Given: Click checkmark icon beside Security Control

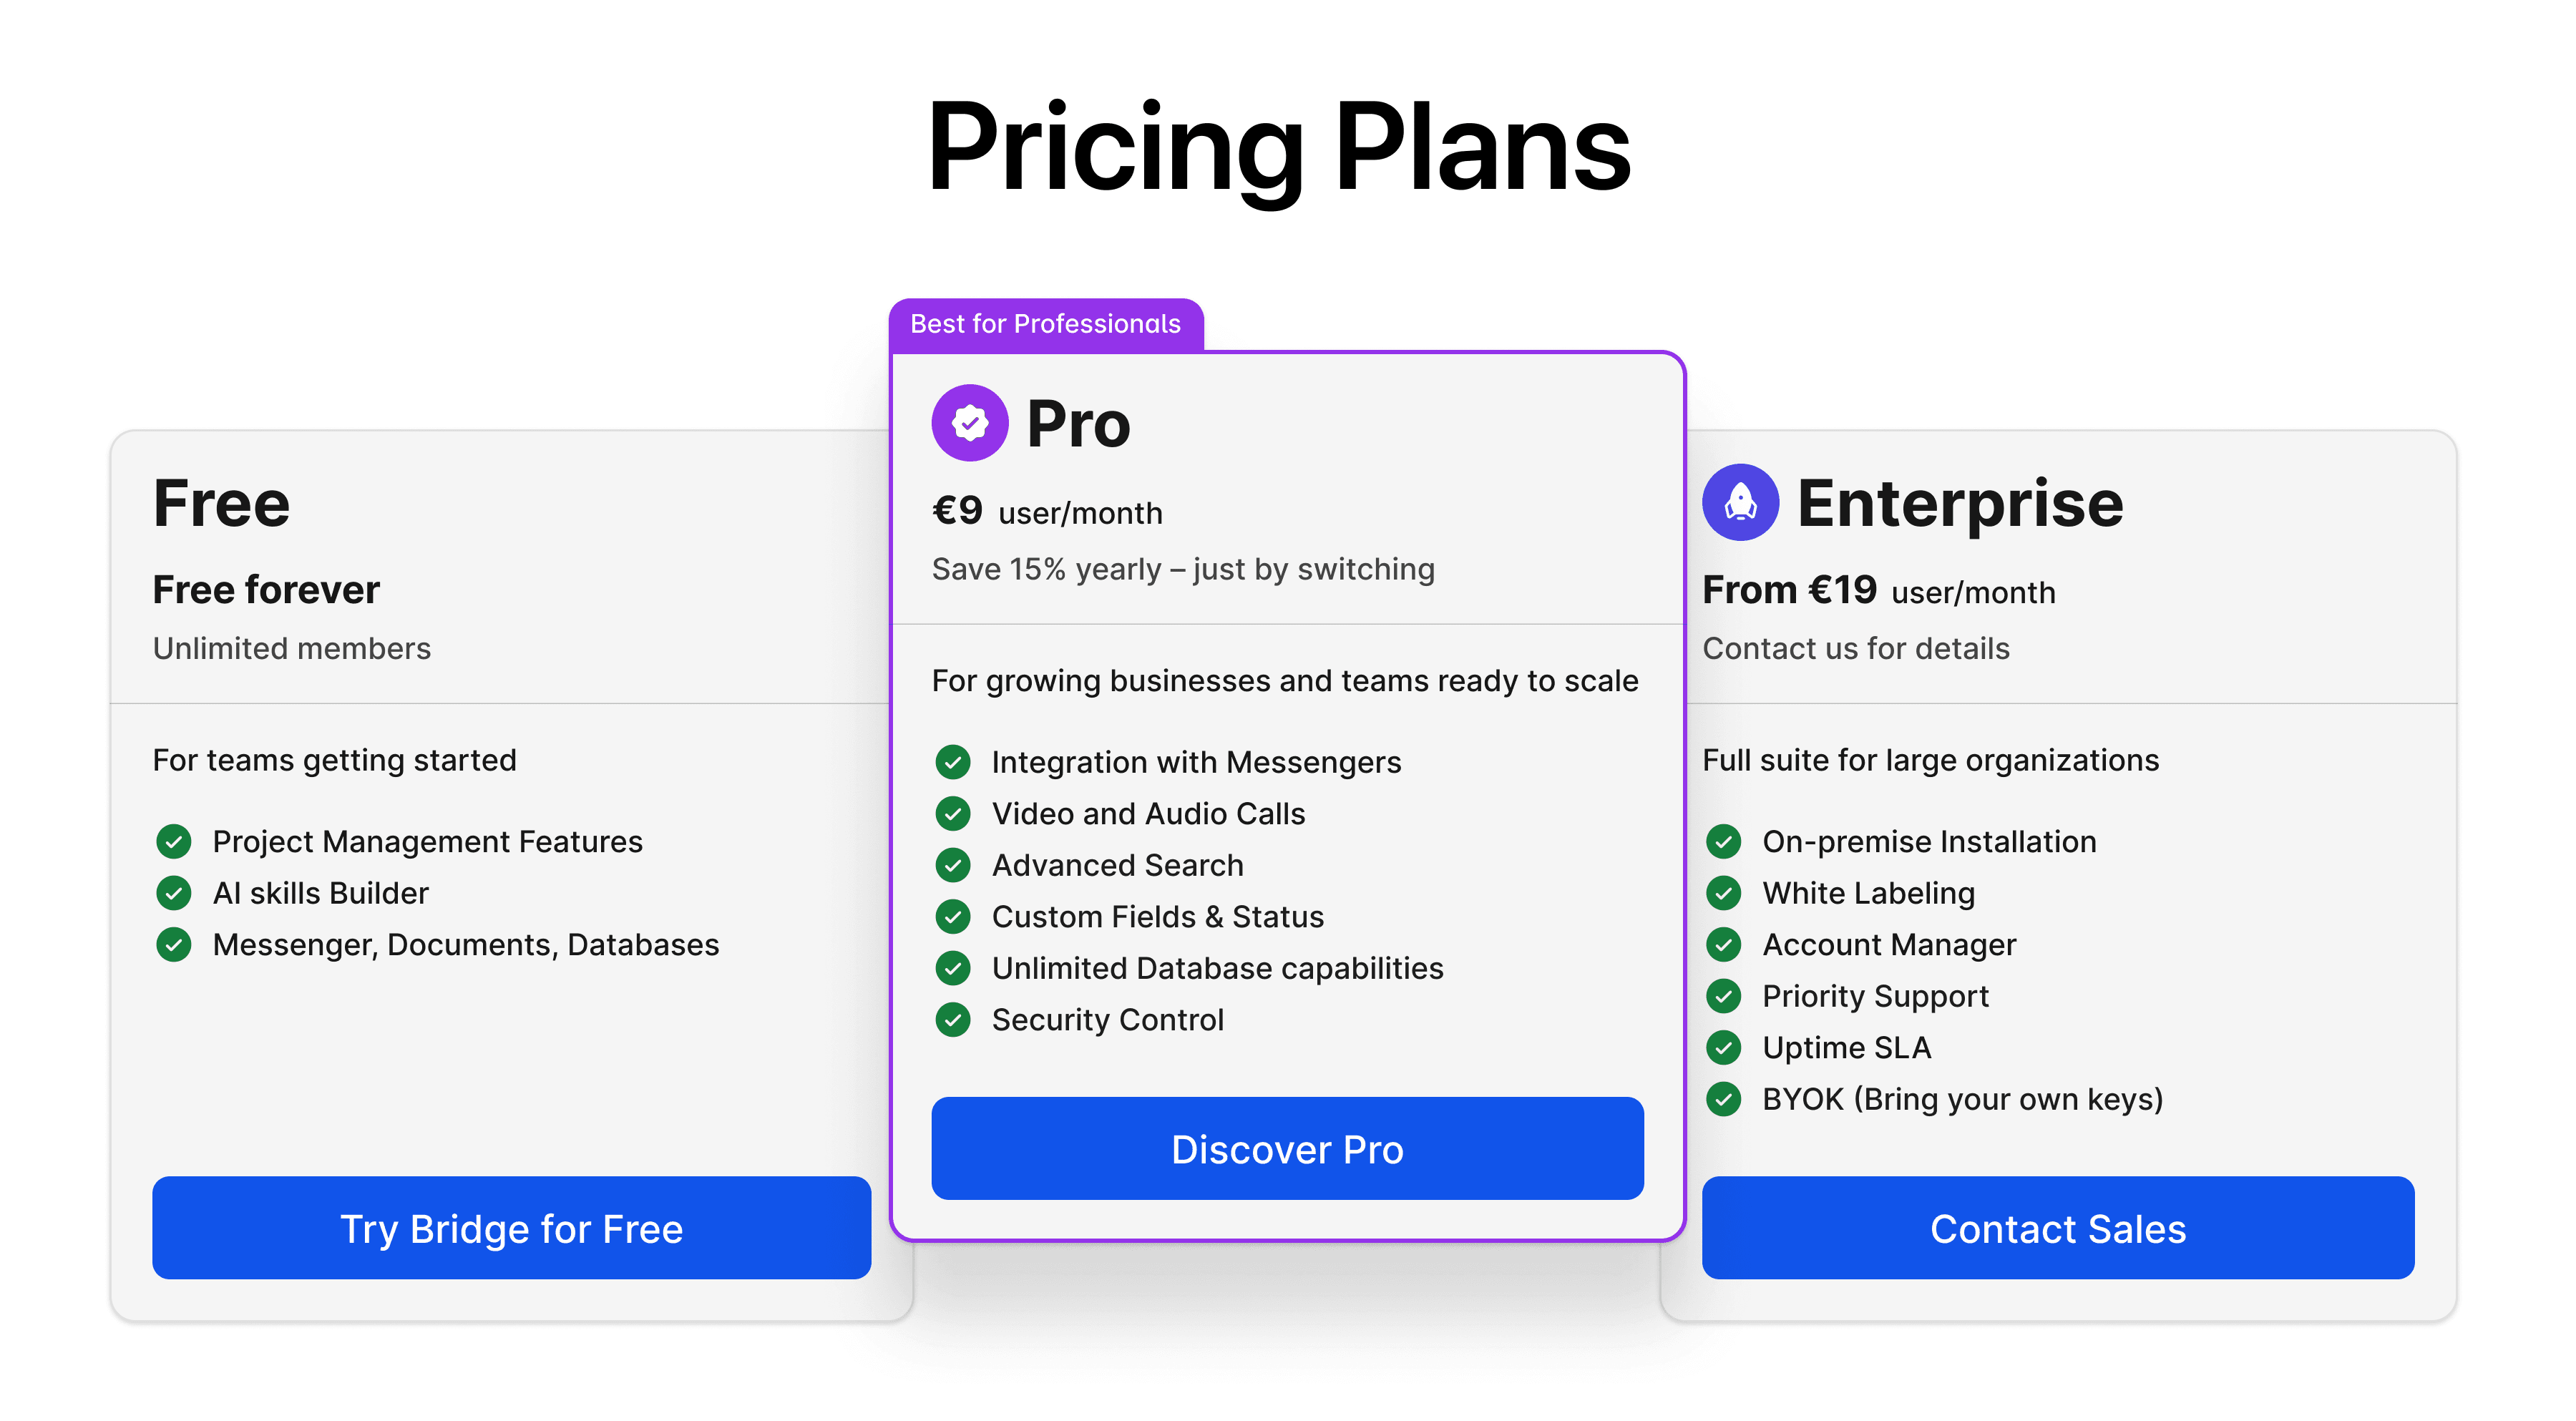Looking at the screenshot, I should pos(953,1020).
